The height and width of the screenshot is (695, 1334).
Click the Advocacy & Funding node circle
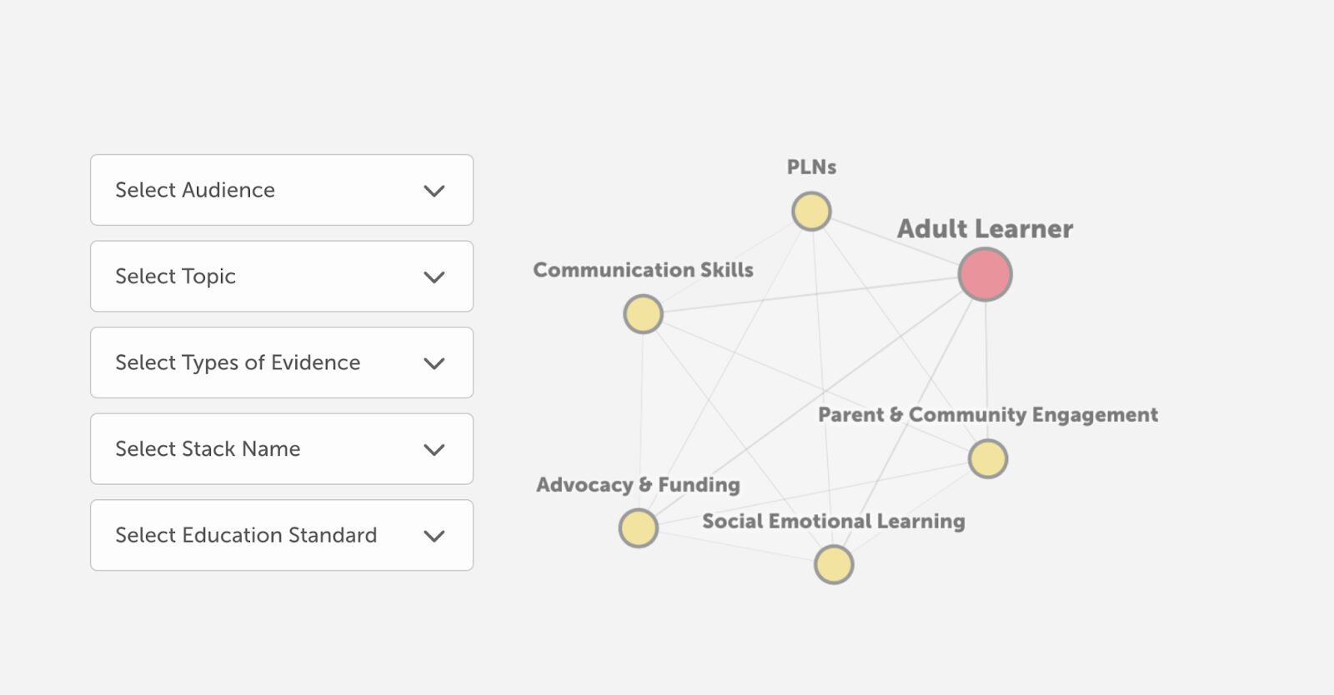(639, 528)
